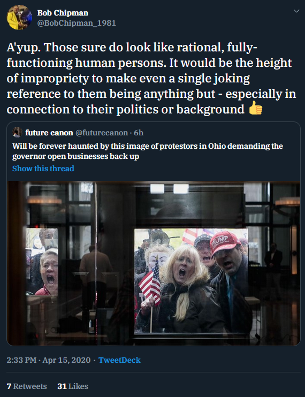Click the TweetDeck source link
305x397 pixels.
coord(119,360)
